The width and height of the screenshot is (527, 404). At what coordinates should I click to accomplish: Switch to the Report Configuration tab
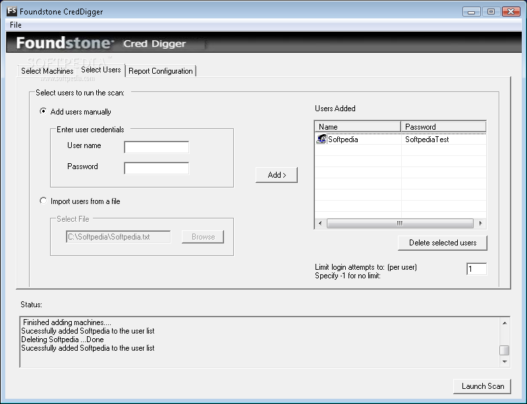(x=161, y=71)
